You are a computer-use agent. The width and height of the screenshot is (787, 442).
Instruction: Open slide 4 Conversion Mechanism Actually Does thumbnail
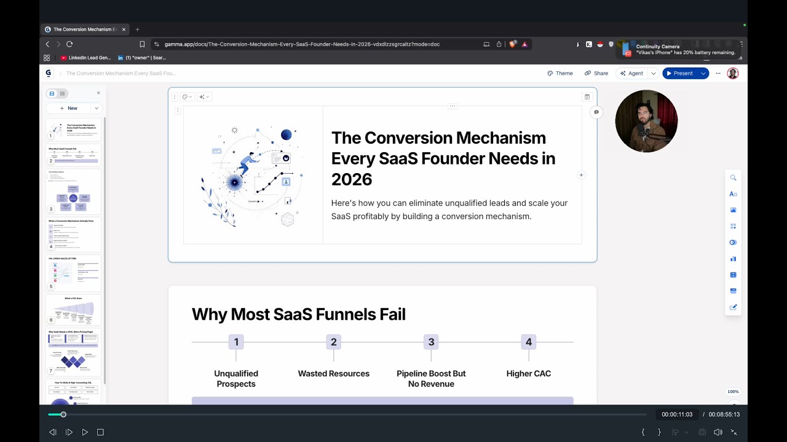pos(73,234)
